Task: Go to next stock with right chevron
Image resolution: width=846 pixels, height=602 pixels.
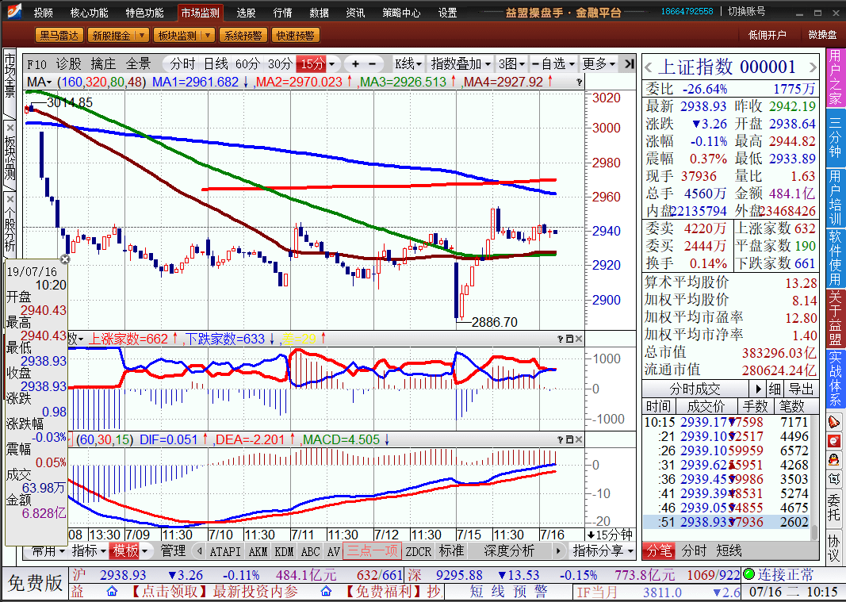Action: pos(813,67)
